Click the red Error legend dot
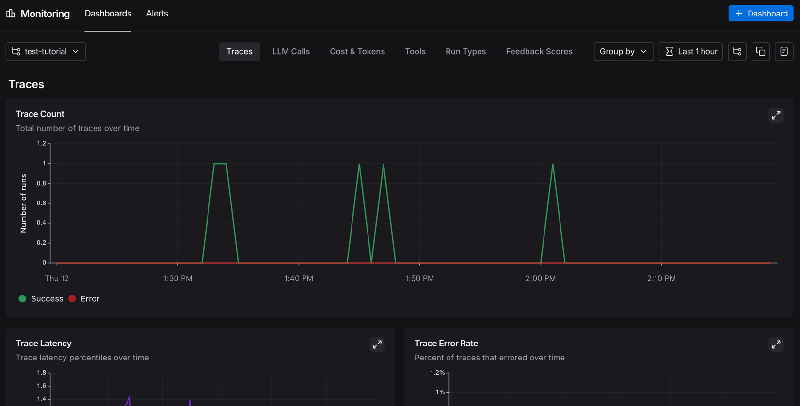Image resolution: width=800 pixels, height=406 pixels. pyautogui.click(x=72, y=299)
